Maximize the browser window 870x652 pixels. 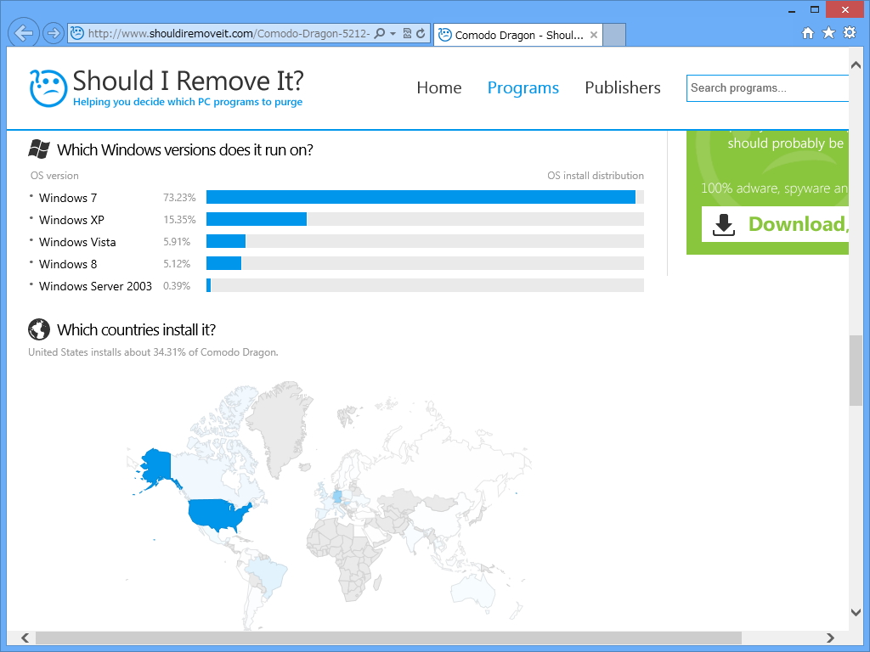815,9
